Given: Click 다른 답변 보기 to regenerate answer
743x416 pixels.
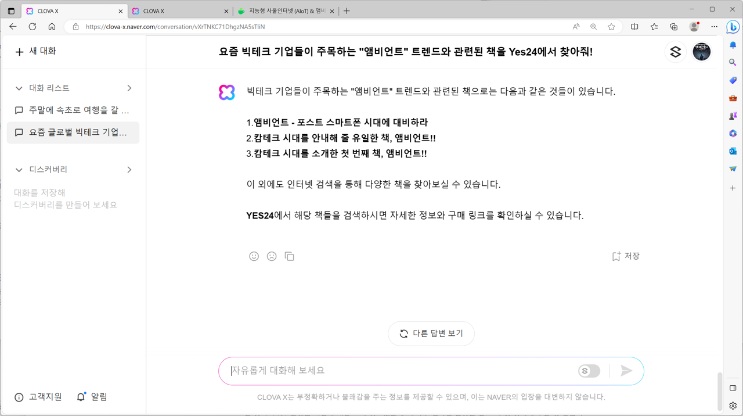Looking at the screenshot, I should [431, 333].
